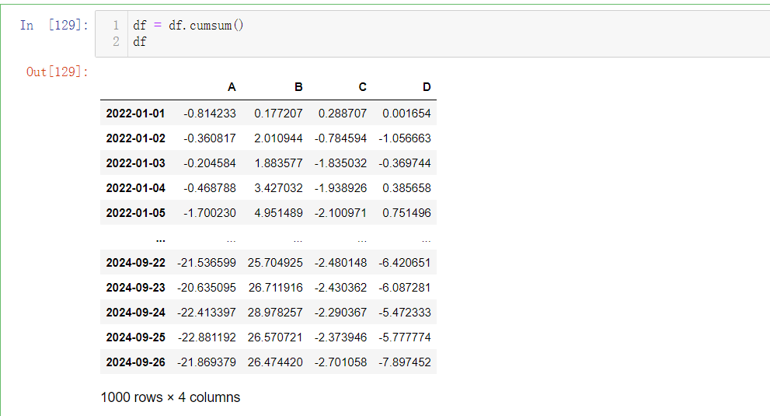Click cell value -22.881192

[207, 337]
